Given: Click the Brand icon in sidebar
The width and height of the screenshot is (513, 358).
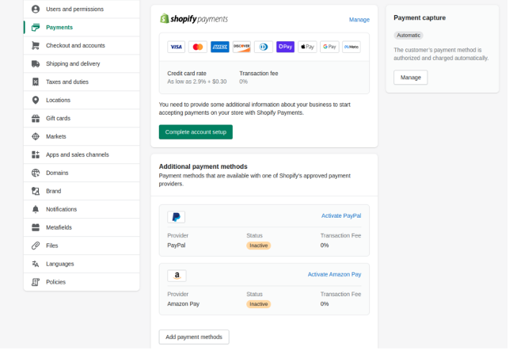Looking at the screenshot, I should pos(36,191).
